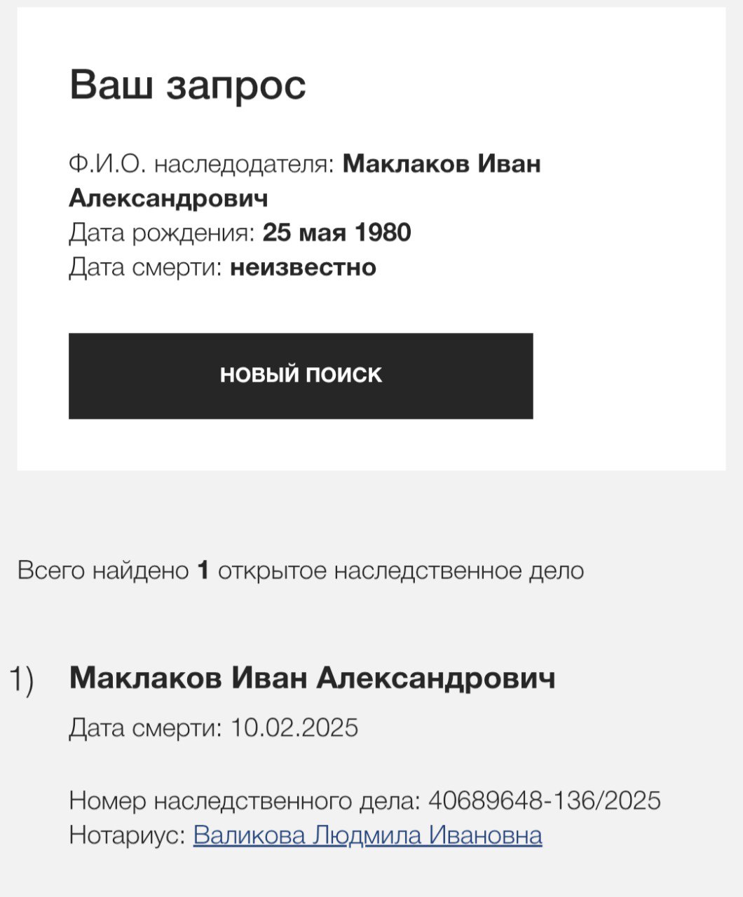Click the Дата рождения label

click(162, 233)
